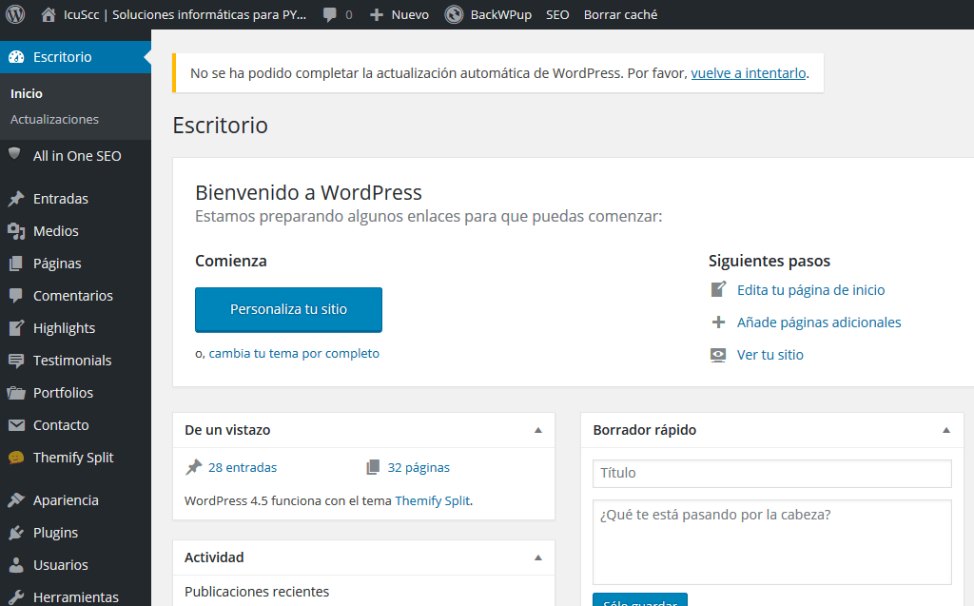The image size is (974, 606).
Task: Click the home icon in admin bar
Action: pos(49,14)
